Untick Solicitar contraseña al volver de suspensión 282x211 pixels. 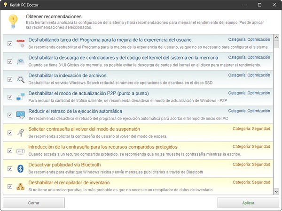[x=10, y=133]
